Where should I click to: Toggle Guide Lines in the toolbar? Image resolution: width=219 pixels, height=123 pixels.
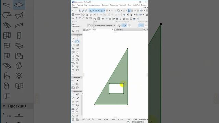click(x=90, y=11)
